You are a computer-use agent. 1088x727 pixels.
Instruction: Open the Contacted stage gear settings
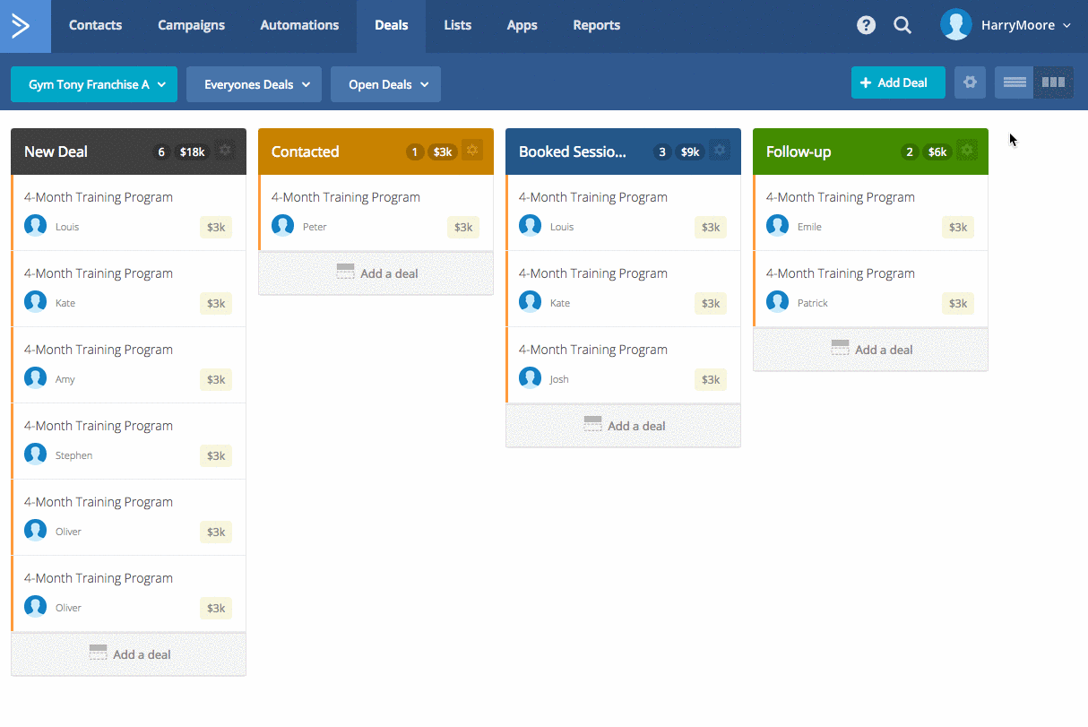(x=472, y=151)
